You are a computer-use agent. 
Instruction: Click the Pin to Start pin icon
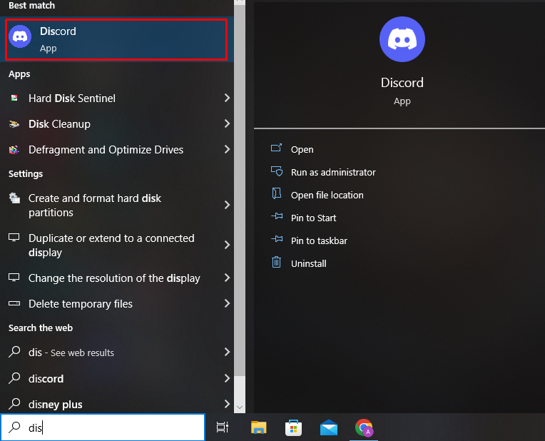click(x=277, y=216)
